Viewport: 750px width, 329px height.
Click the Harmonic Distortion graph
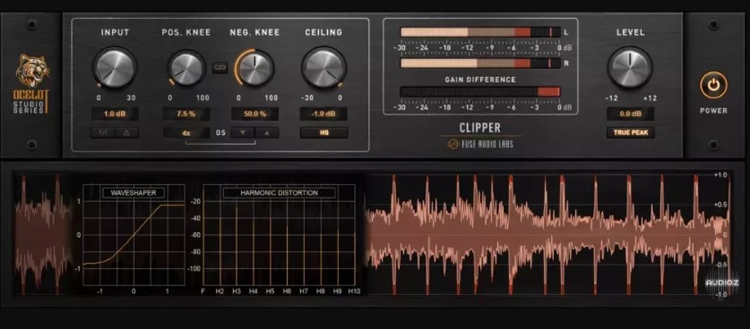279,235
